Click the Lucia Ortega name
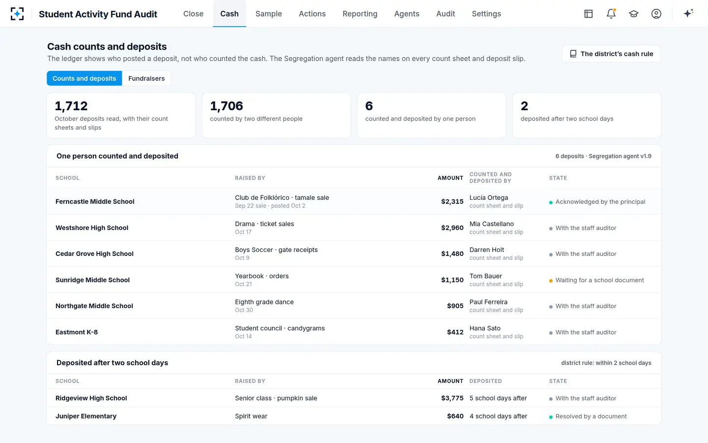708x443 pixels. 489,197
